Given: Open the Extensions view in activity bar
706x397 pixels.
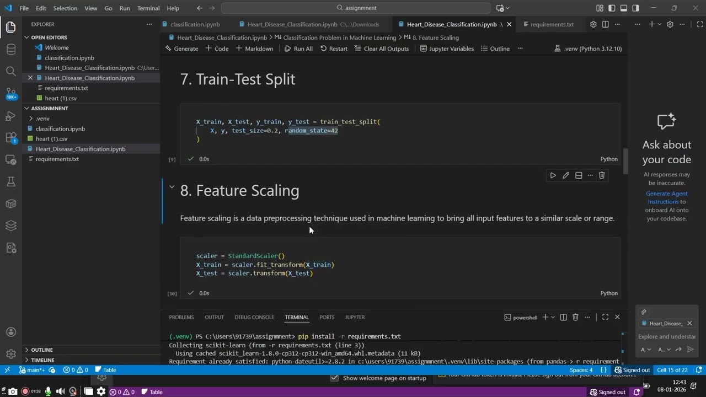Looking at the screenshot, I should tap(10, 138).
